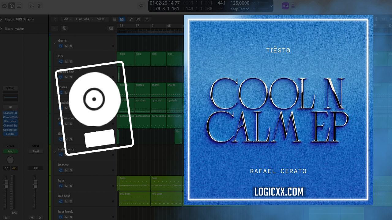This screenshot has width=392, height=220.
Task: Solo the percussions track
Action: coord(71,124)
